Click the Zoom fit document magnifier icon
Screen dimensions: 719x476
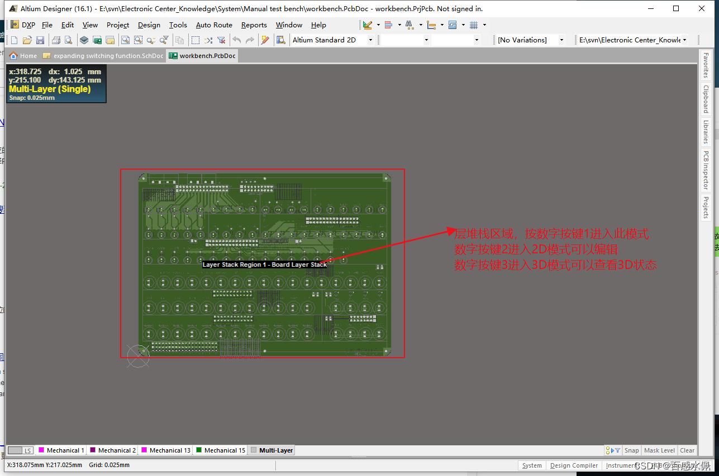(124, 40)
